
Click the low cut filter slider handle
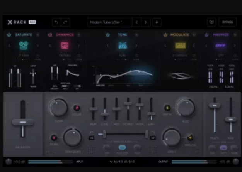[104, 134]
